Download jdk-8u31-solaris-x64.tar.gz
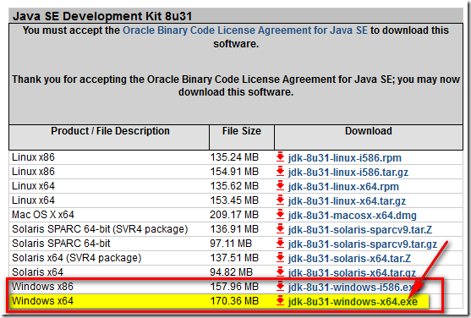 (x=352, y=273)
